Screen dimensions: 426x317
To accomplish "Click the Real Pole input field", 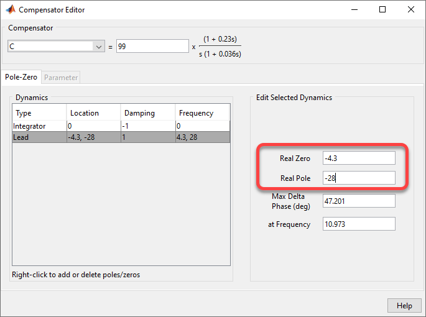I will pyautogui.click(x=359, y=178).
